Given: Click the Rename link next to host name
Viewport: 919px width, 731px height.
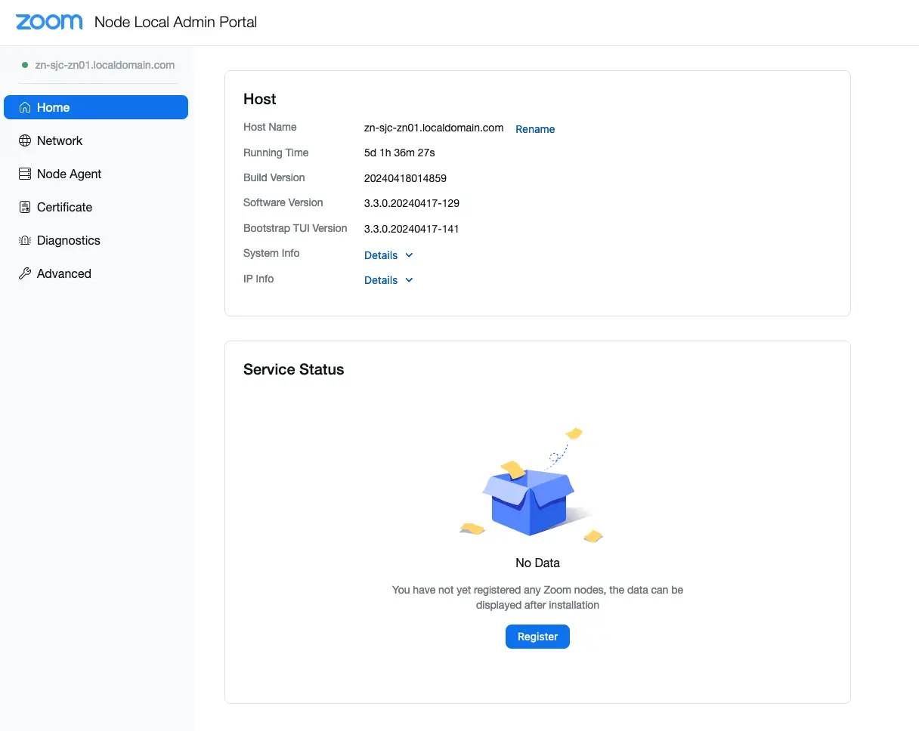Looking at the screenshot, I should [535, 129].
